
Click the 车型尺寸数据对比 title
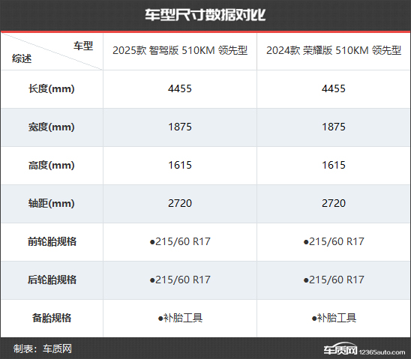click(x=205, y=15)
